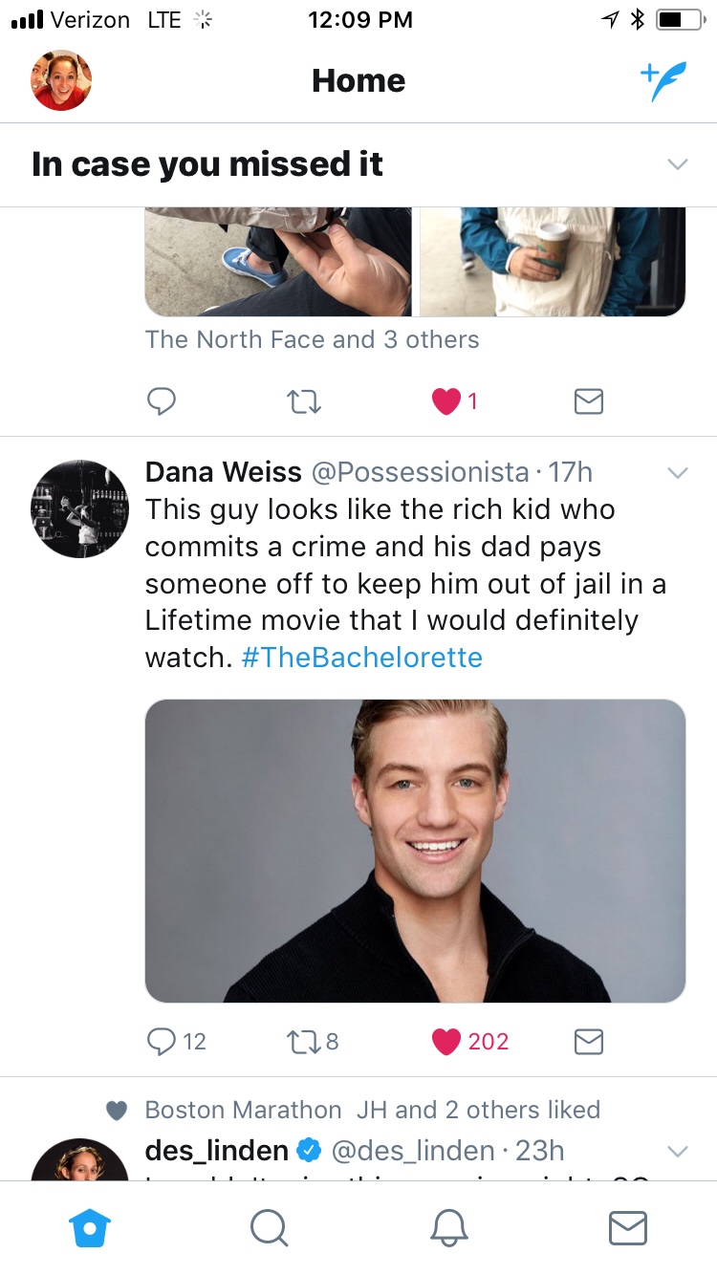This screenshot has height=1275, width=717.
Task: Open your profile avatar menu
Action: [61, 80]
